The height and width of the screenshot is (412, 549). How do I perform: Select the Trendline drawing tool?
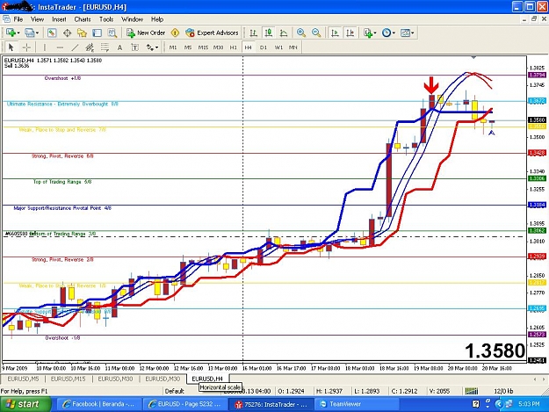(75, 47)
